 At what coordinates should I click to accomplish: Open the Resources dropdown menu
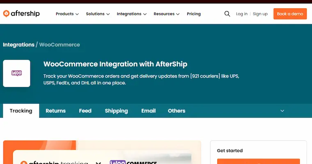click(166, 14)
